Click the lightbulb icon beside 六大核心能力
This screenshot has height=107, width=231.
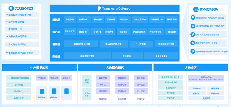coord(11,8)
